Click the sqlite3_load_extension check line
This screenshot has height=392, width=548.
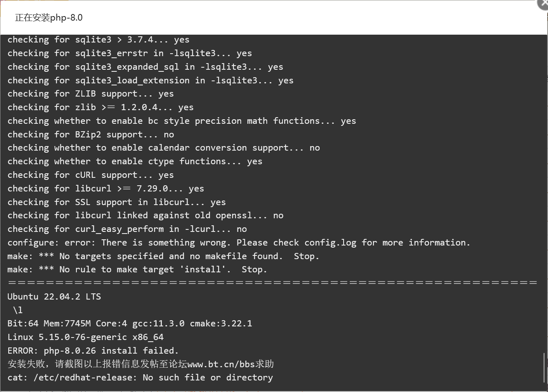pyautogui.click(x=150, y=80)
